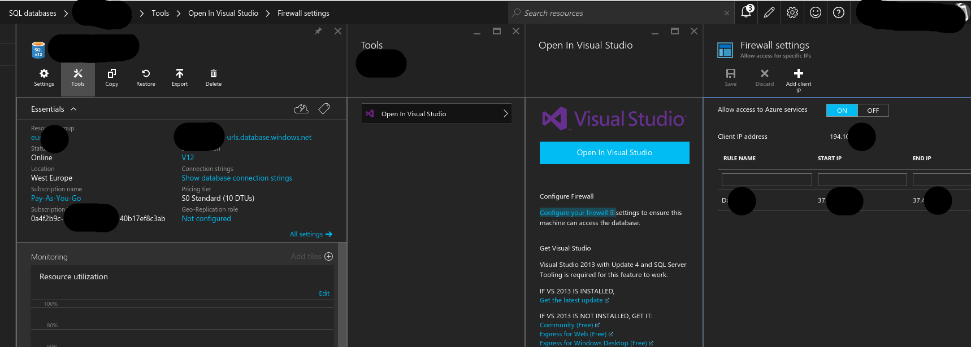This screenshot has width=971, height=347.
Task: Minimize the Open In Visual Studio blade
Action: pyautogui.click(x=655, y=33)
